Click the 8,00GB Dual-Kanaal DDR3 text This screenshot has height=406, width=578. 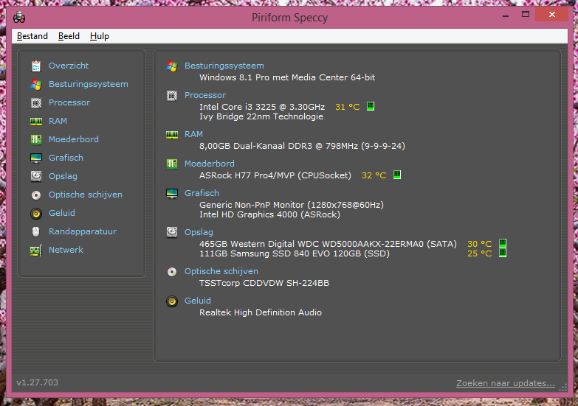point(302,146)
